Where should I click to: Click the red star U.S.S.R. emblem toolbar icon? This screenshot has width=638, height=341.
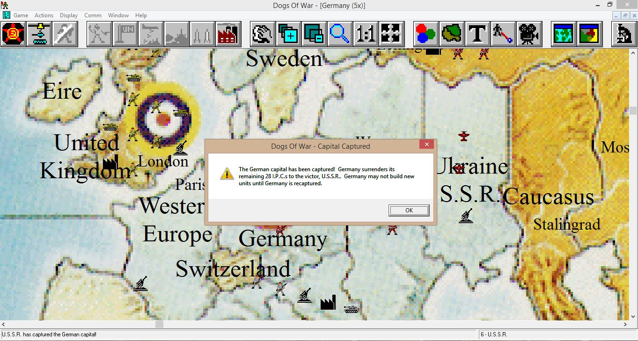[14, 34]
